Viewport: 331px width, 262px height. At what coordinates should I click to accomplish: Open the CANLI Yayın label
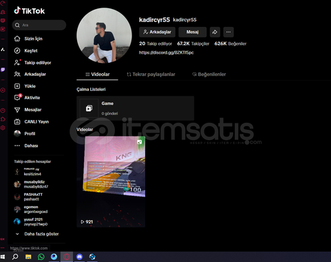(x=36, y=121)
